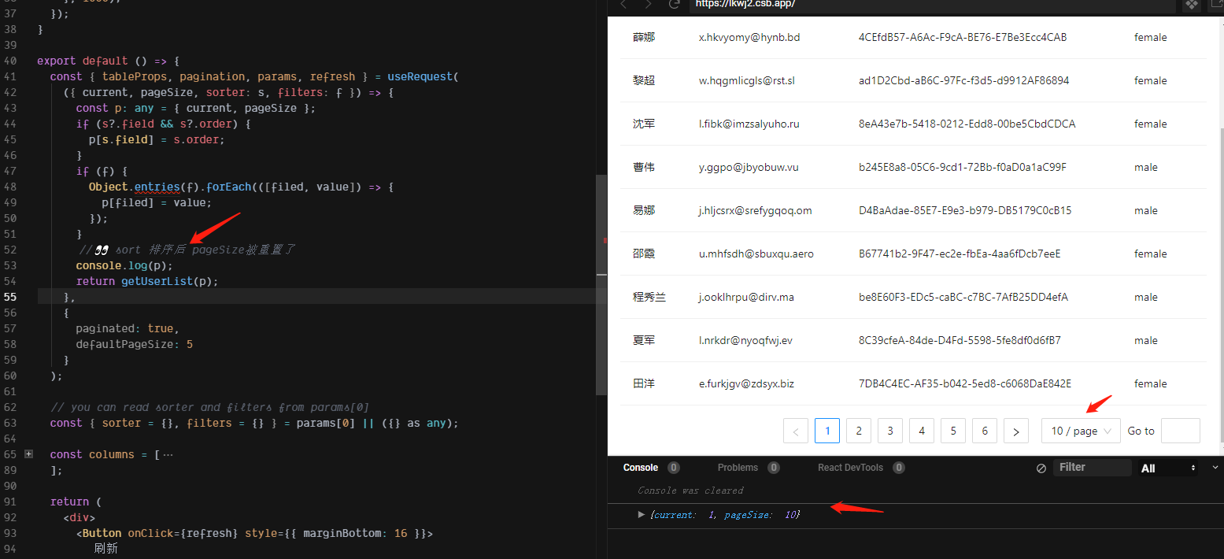Open the All log levels dropdown
1224x559 pixels.
[1167, 467]
